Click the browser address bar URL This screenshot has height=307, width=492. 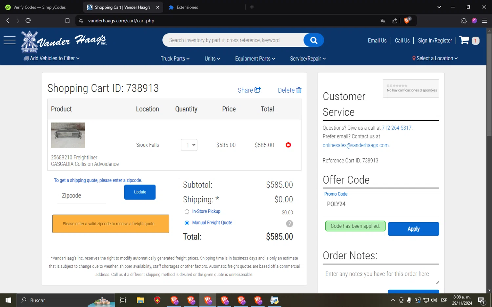point(121,21)
